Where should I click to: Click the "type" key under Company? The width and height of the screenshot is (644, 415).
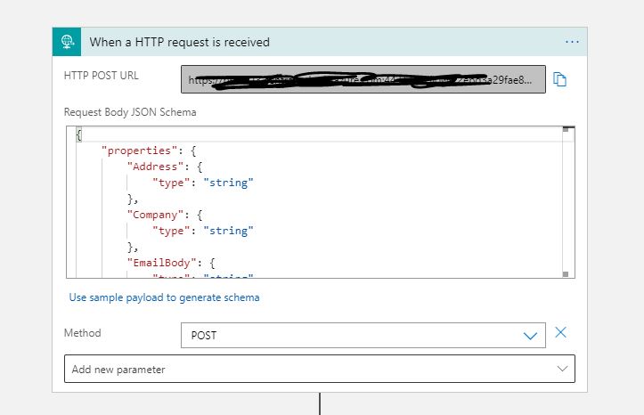[x=171, y=231]
